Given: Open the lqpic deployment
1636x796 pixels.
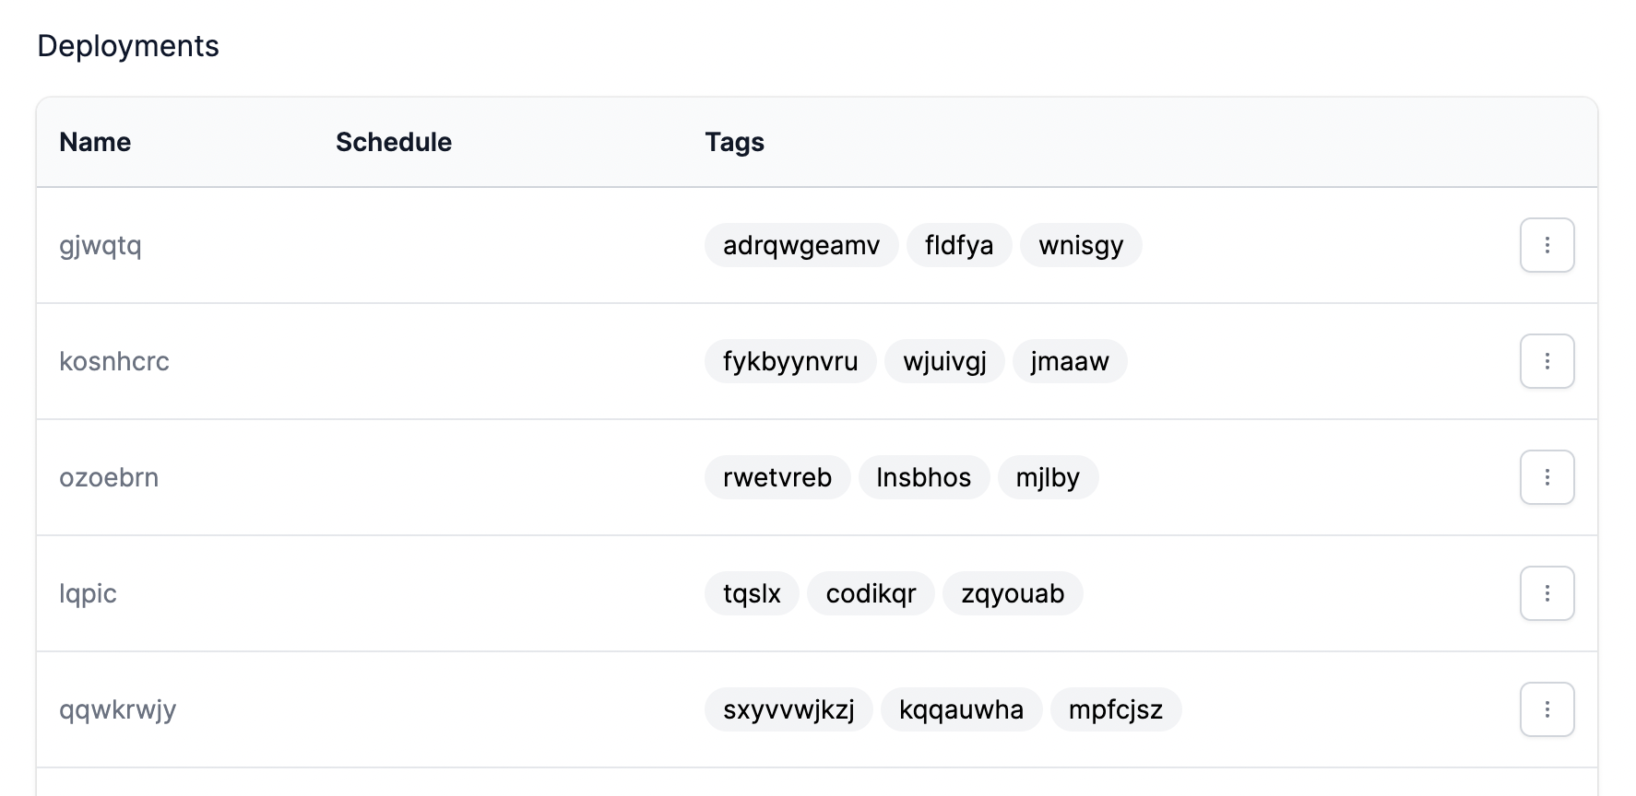Looking at the screenshot, I should pos(88,593).
